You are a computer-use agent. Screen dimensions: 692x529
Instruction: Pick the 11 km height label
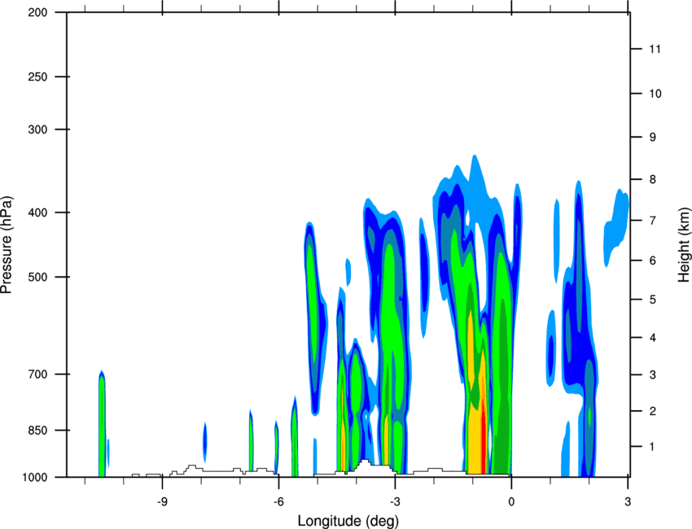[655, 49]
